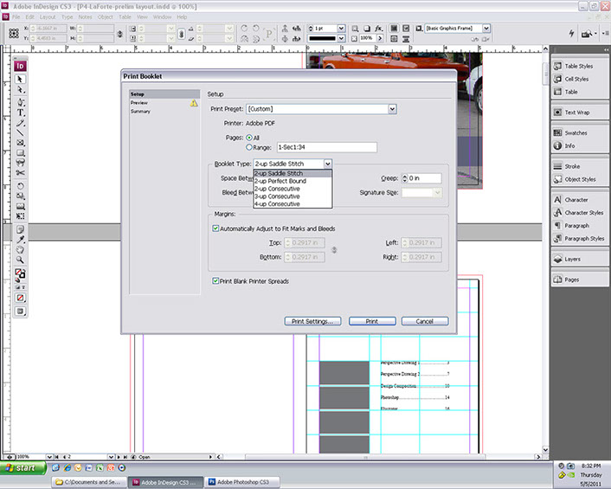
Task: Click the Print Settings button
Action: click(x=312, y=321)
